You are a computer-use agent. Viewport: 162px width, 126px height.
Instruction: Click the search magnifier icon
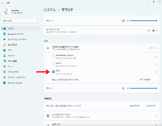[x=37, y=21]
